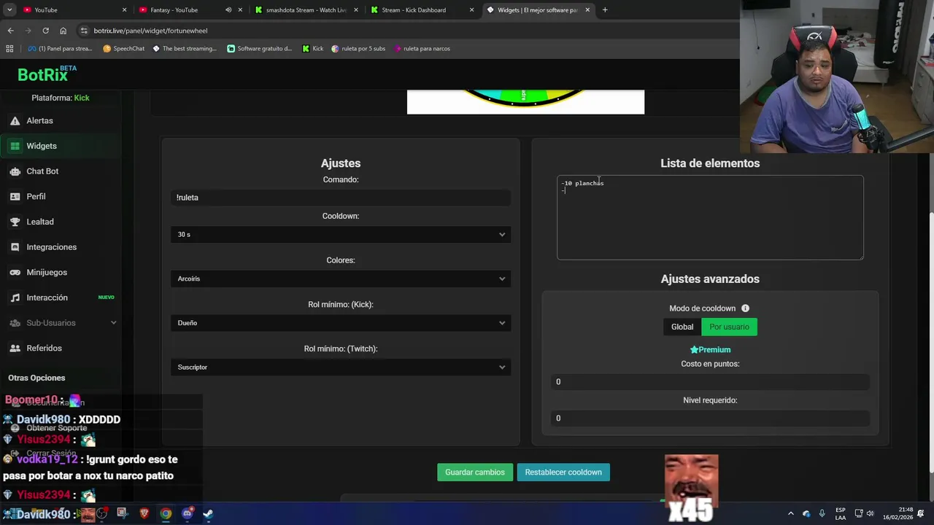The image size is (934, 525).
Task: Open the Cooldown dropdown showing 30 s
Action: [x=341, y=234]
